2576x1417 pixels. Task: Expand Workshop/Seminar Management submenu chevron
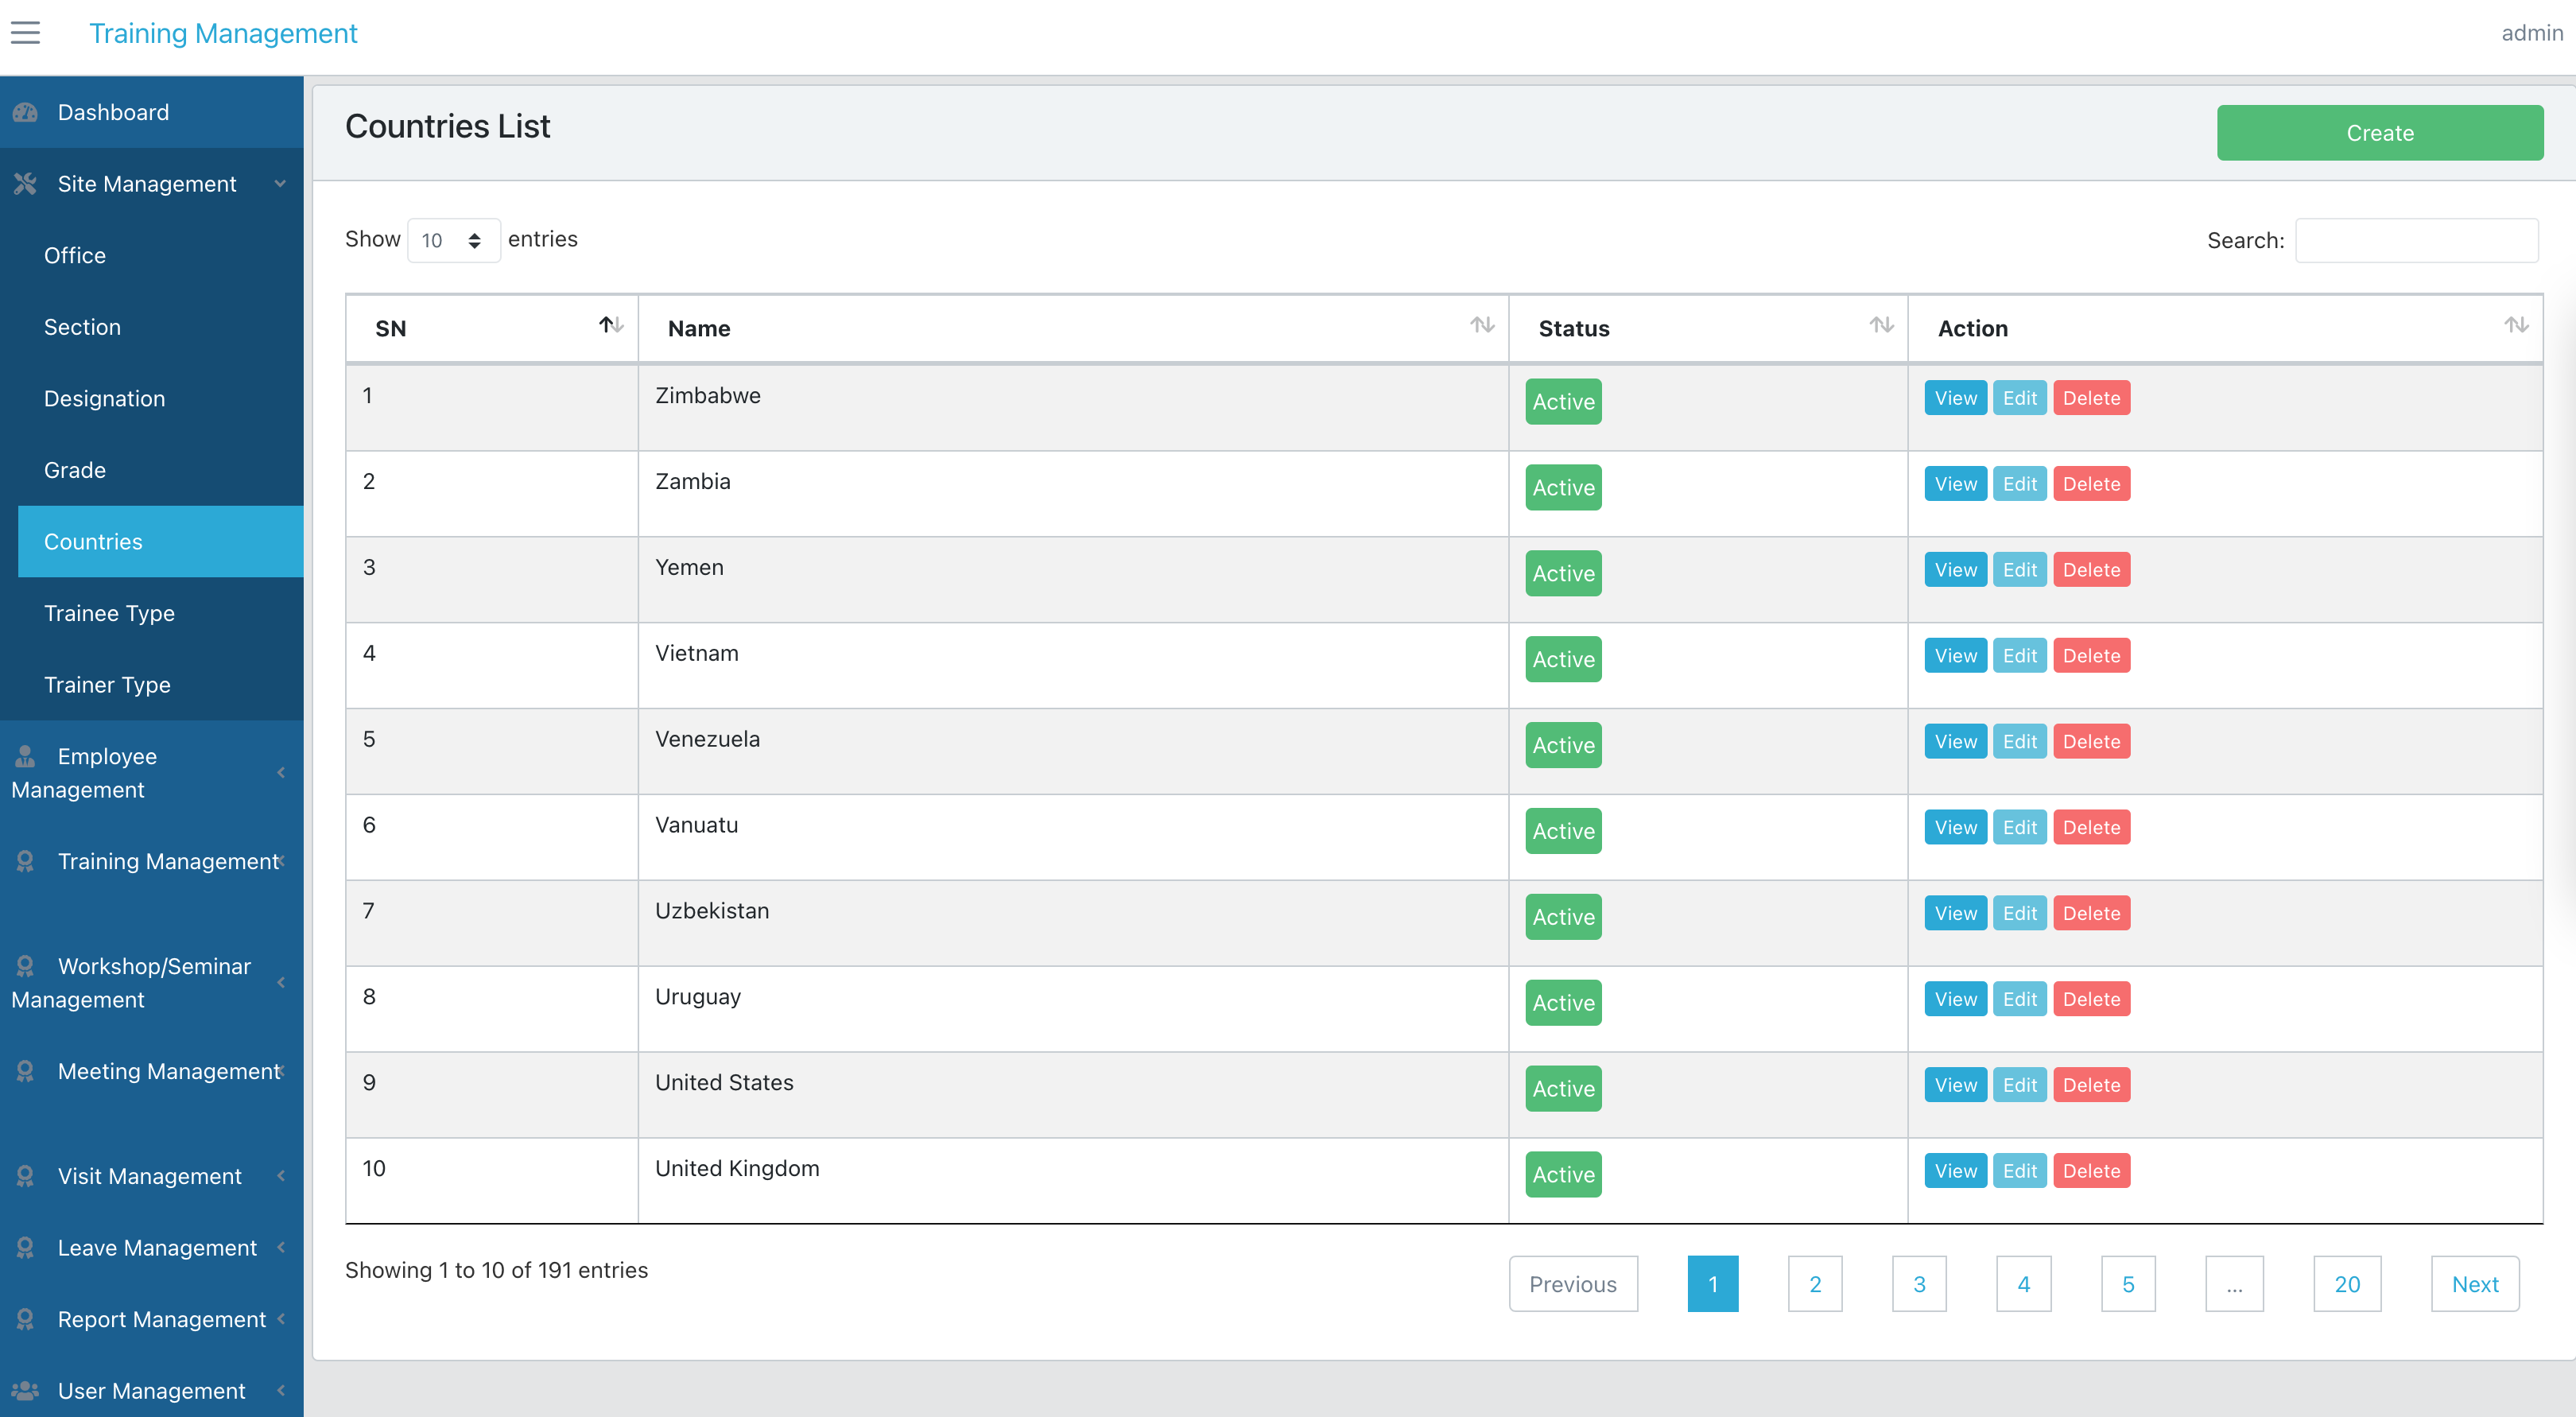click(x=281, y=982)
